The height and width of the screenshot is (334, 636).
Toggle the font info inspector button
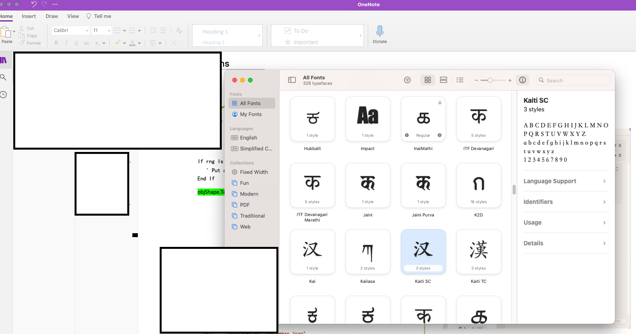click(x=522, y=80)
